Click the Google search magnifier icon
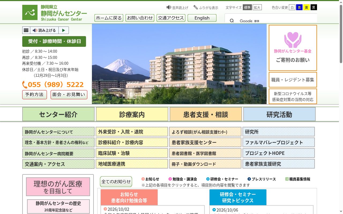 (232, 21)
